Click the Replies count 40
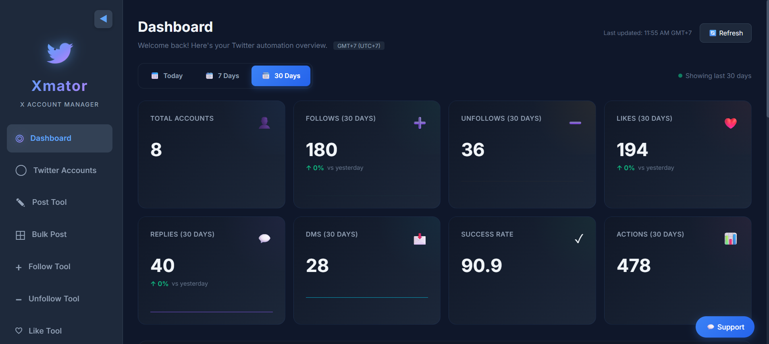The width and height of the screenshot is (769, 344). pos(162,266)
